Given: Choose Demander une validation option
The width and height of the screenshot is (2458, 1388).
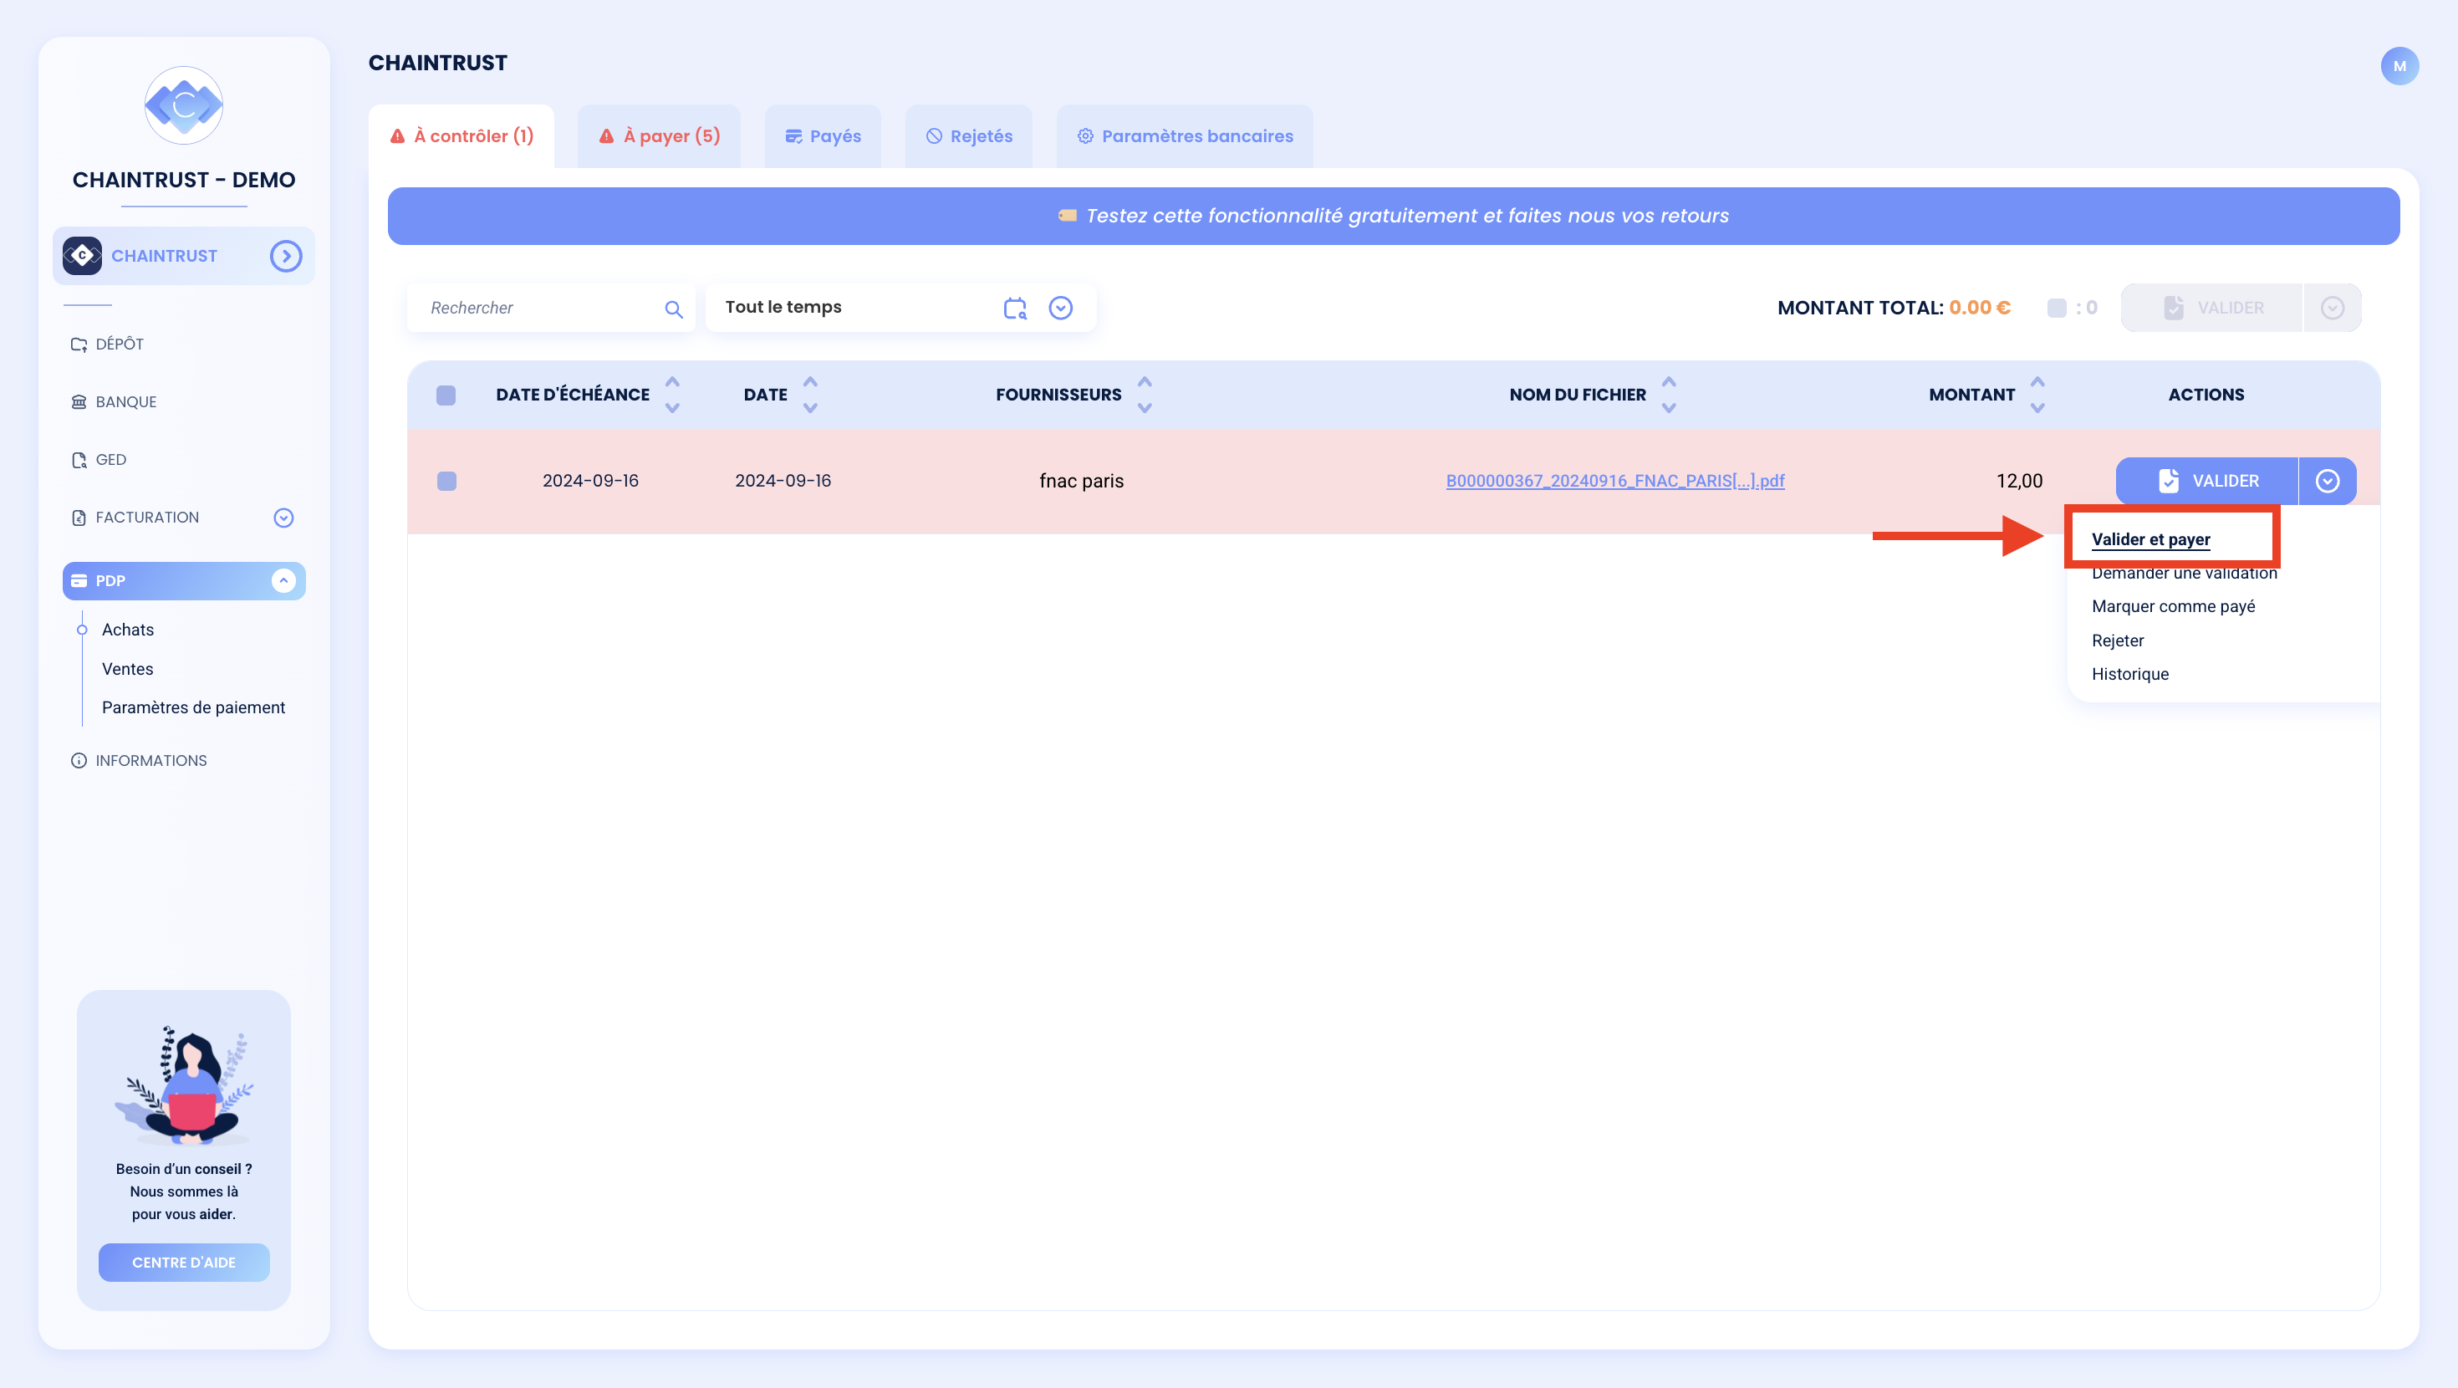Looking at the screenshot, I should (x=2184, y=573).
